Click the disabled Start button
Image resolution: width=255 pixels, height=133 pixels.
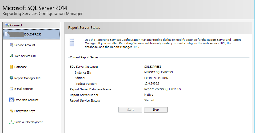[130, 110]
